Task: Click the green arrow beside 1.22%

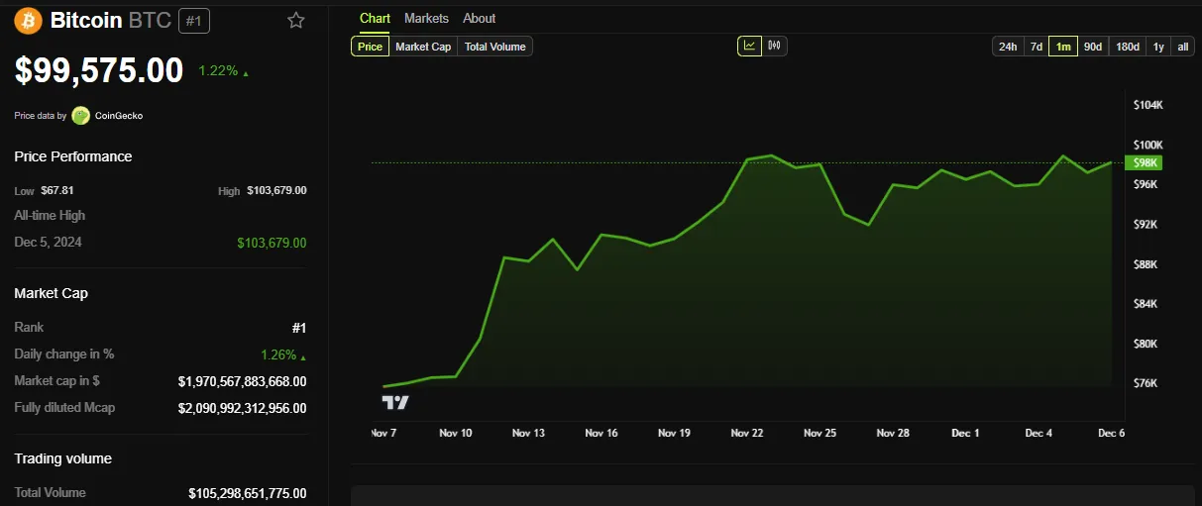Action: pyautogui.click(x=246, y=73)
